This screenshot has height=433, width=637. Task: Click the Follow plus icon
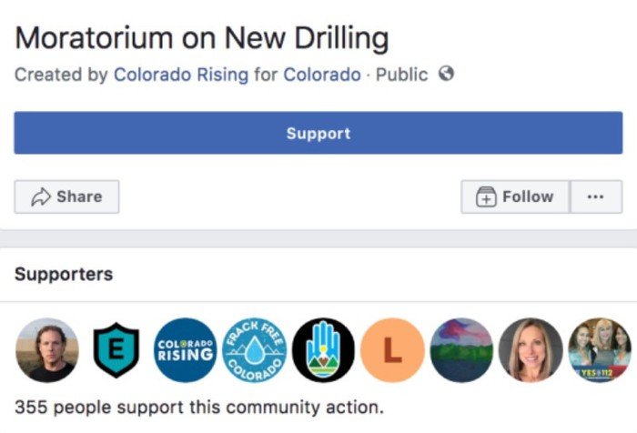tap(486, 197)
